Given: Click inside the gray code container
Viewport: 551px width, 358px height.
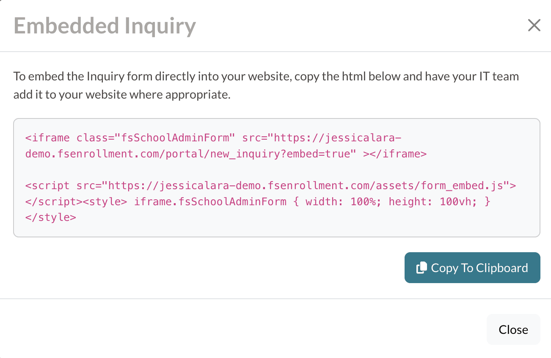Looking at the screenshot, I should pyautogui.click(x=277, y=177).
